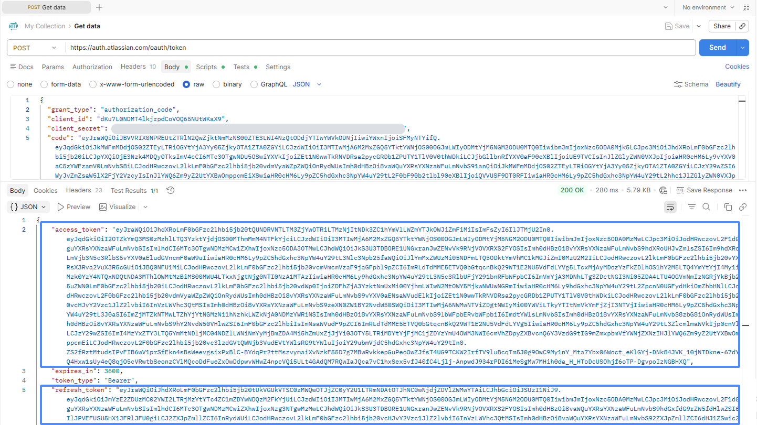Click the Preview play icon
The width and height of the screenshot is (757, 425).
coord(61,207)
